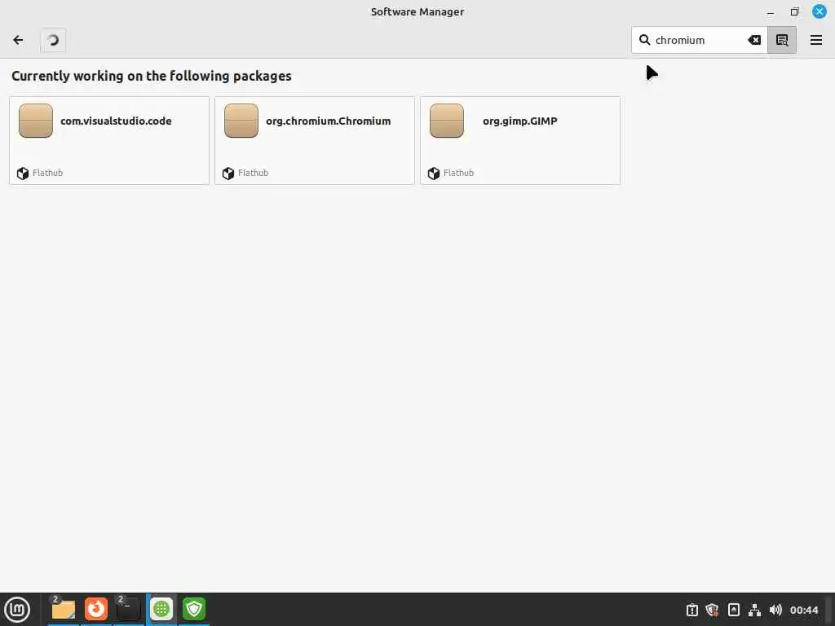The height and width of the screenshot is (626, 835).
Task: Open the Linux Mint start menu
Action: [18, 610]
